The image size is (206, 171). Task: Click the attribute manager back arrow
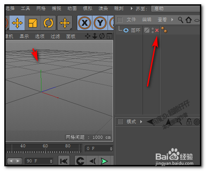(x=150, y=122)
